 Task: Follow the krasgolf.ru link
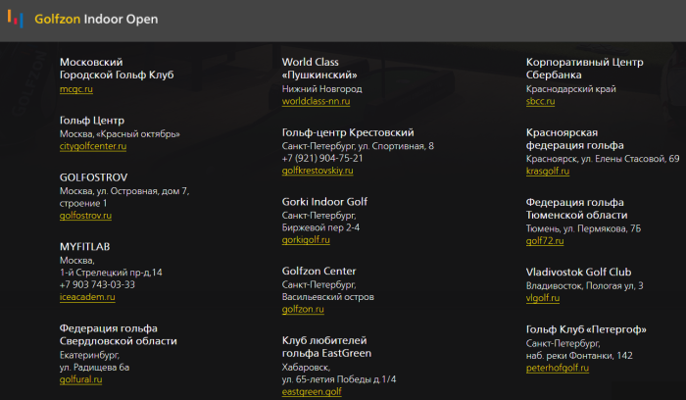pyautogui.click(x=547, y=172)
